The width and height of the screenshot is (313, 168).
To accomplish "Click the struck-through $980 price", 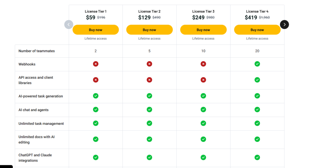I will [210, 17].
